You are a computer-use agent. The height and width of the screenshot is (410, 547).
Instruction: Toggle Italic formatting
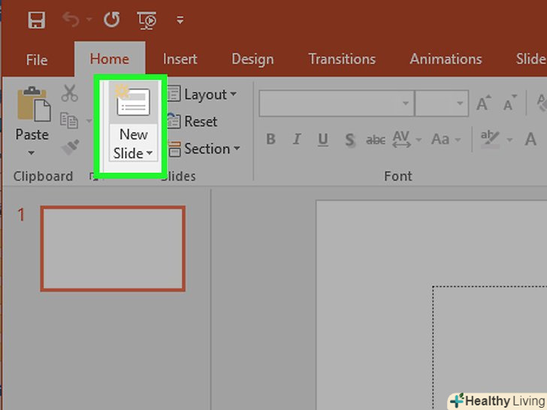(x=297, y=140)
